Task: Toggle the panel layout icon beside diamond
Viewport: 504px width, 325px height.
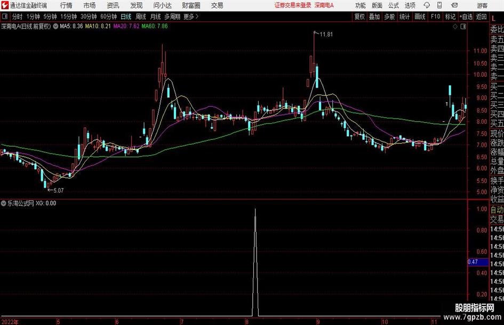Action: (463, 27)
